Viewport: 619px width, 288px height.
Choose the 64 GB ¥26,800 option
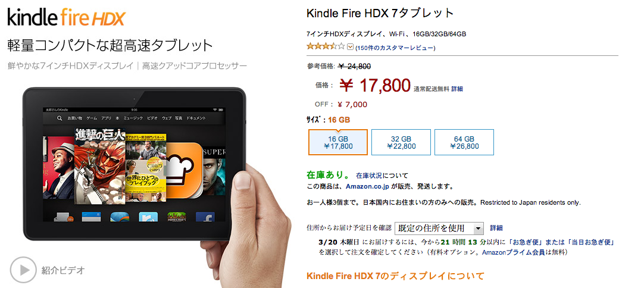tap(464, 142)
